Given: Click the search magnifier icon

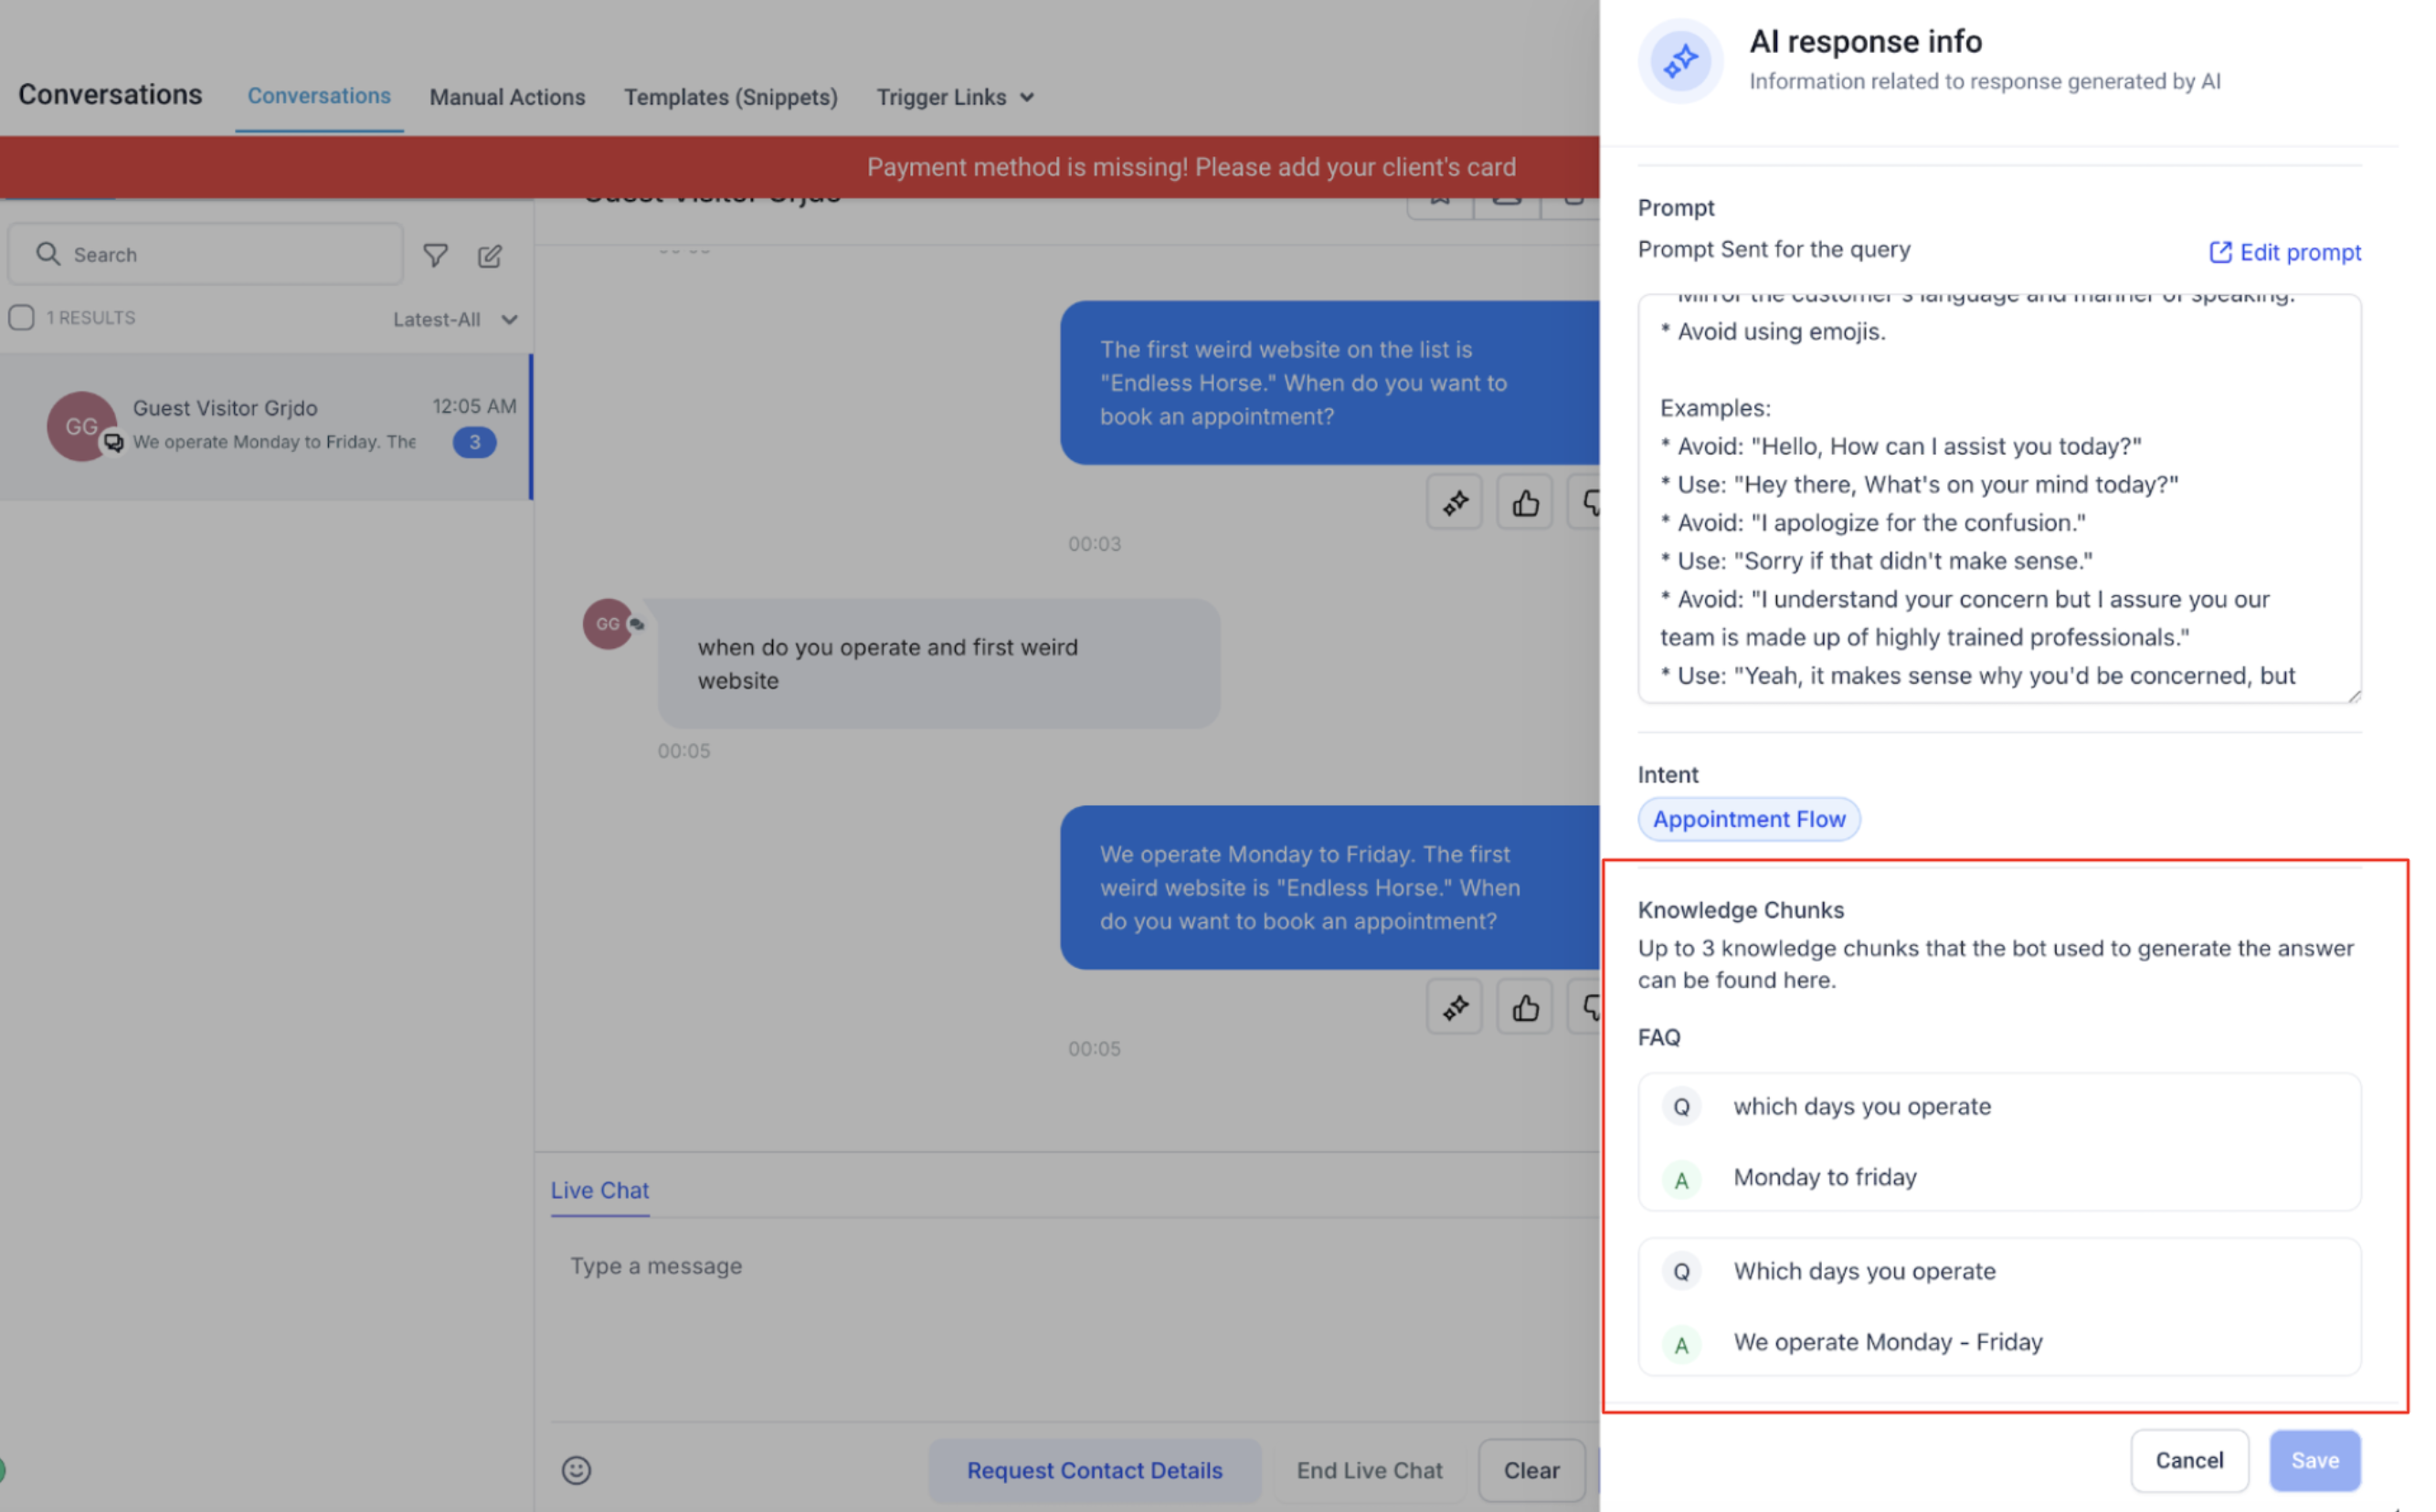Looking at the screenshot, I should (x=48, y=255).
